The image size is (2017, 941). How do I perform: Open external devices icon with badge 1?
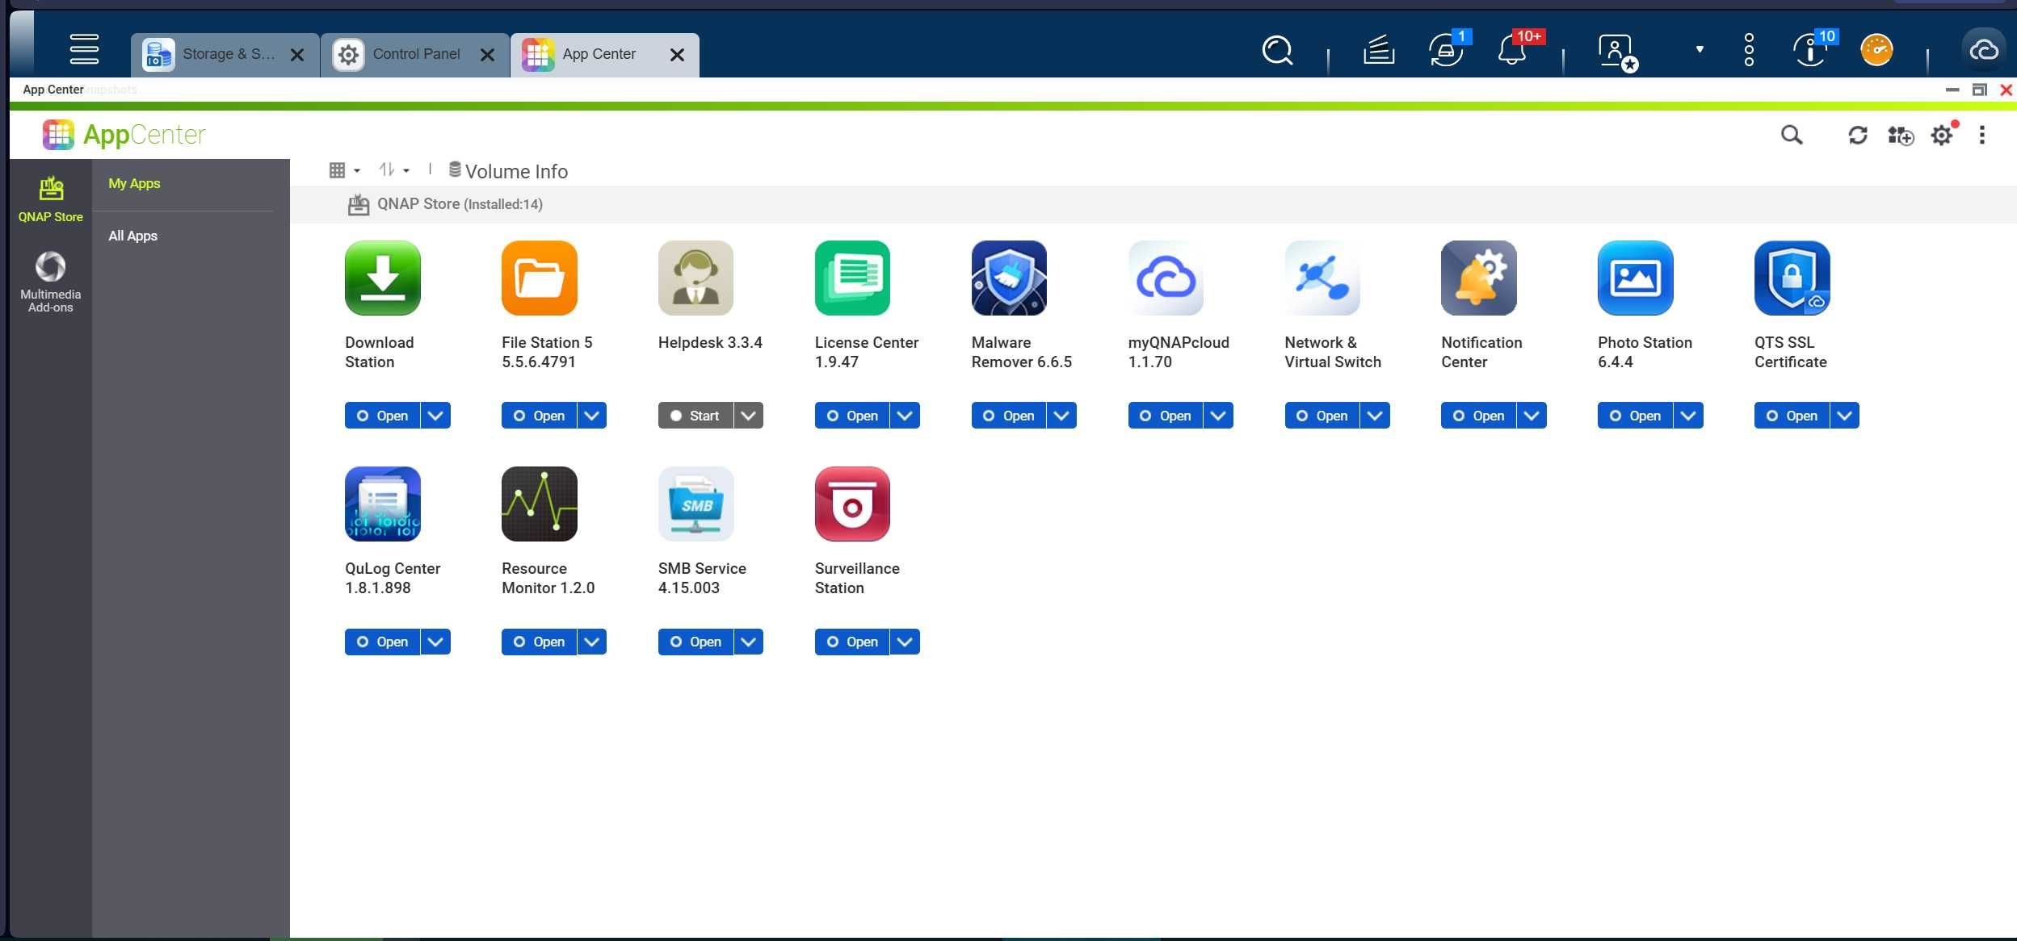[1446, 50]
